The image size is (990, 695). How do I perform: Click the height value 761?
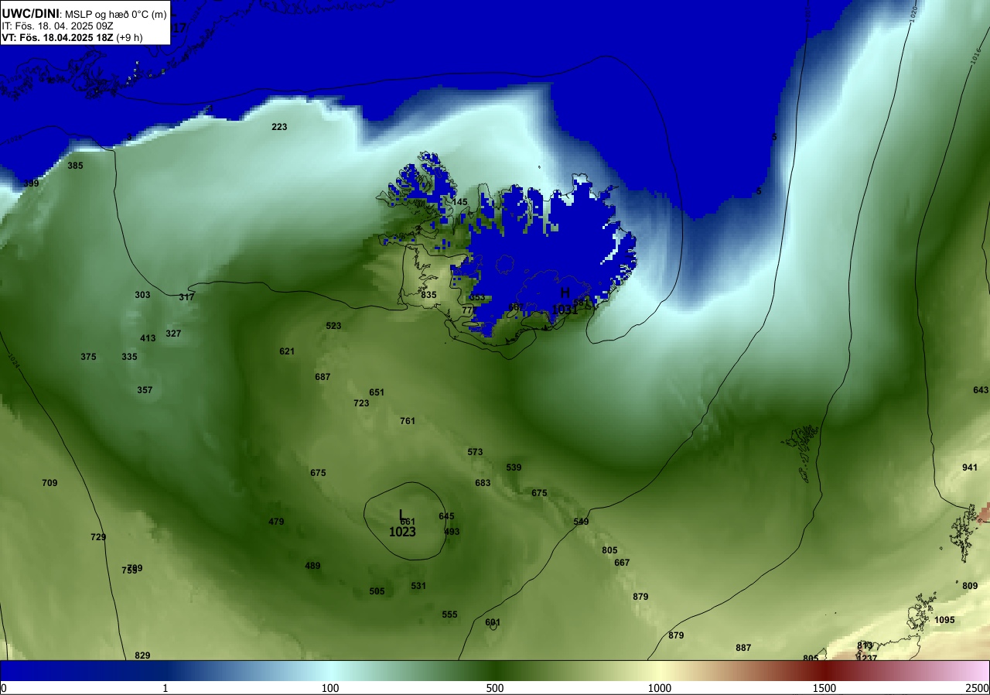tap(408, 421)
